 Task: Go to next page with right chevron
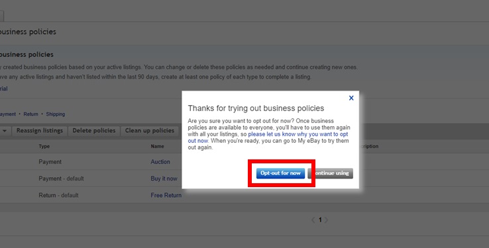[x=326, y=220]
